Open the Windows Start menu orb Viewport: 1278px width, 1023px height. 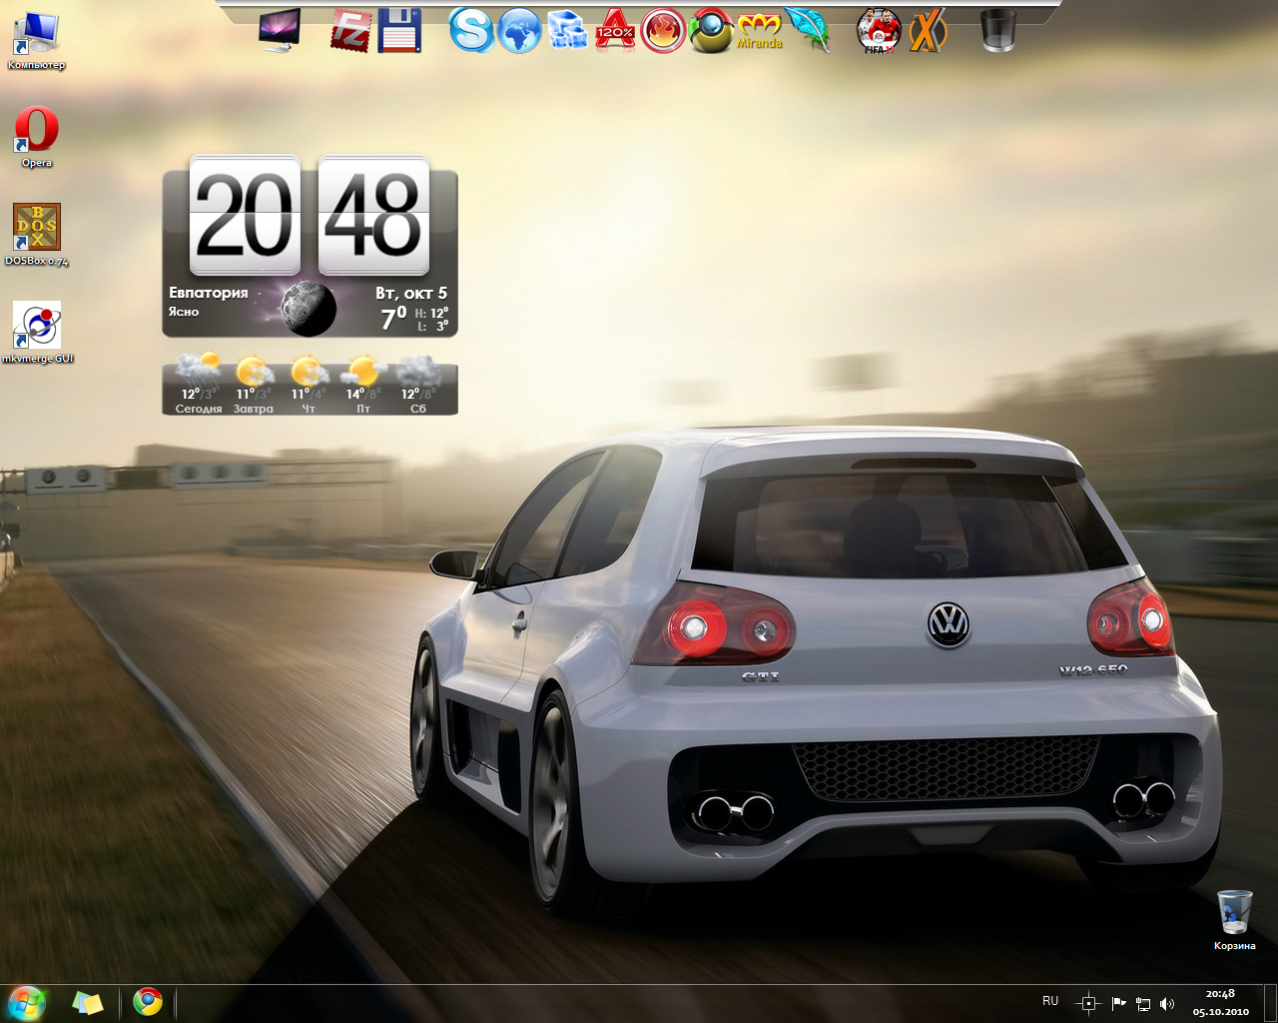tap(27, 1003)
